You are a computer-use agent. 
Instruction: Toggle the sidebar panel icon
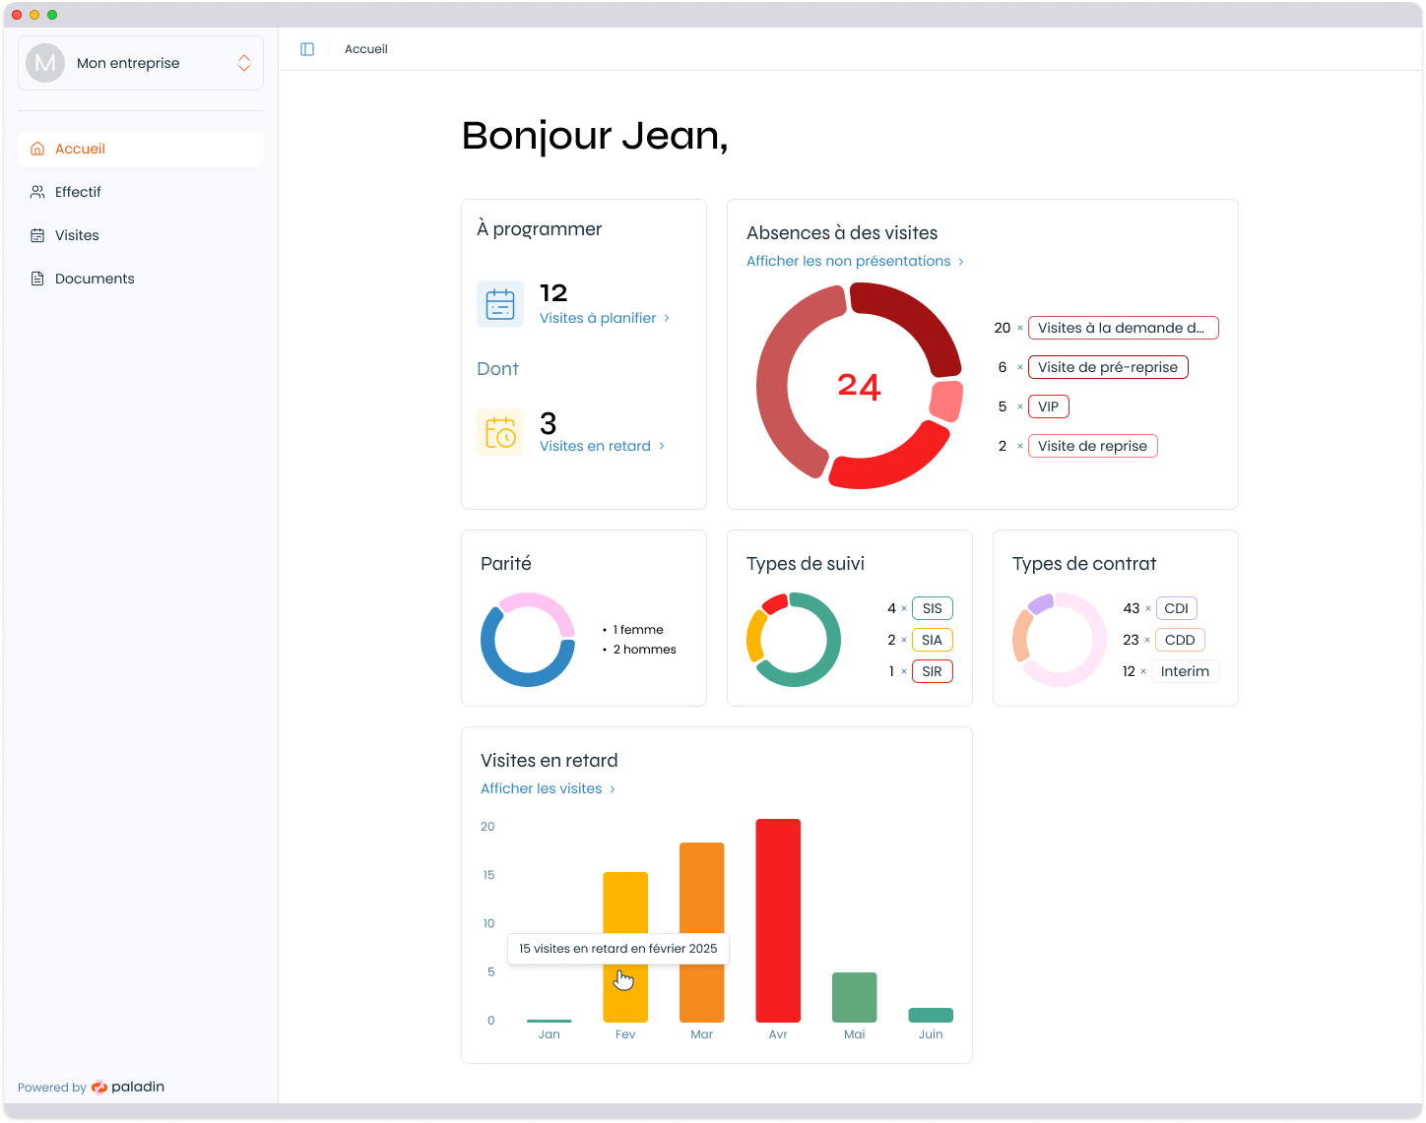(307, 49)
